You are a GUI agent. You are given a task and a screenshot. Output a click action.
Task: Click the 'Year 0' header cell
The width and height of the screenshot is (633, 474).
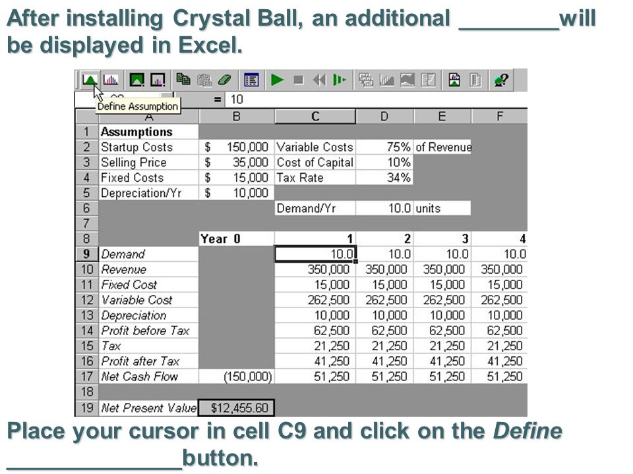237,238
